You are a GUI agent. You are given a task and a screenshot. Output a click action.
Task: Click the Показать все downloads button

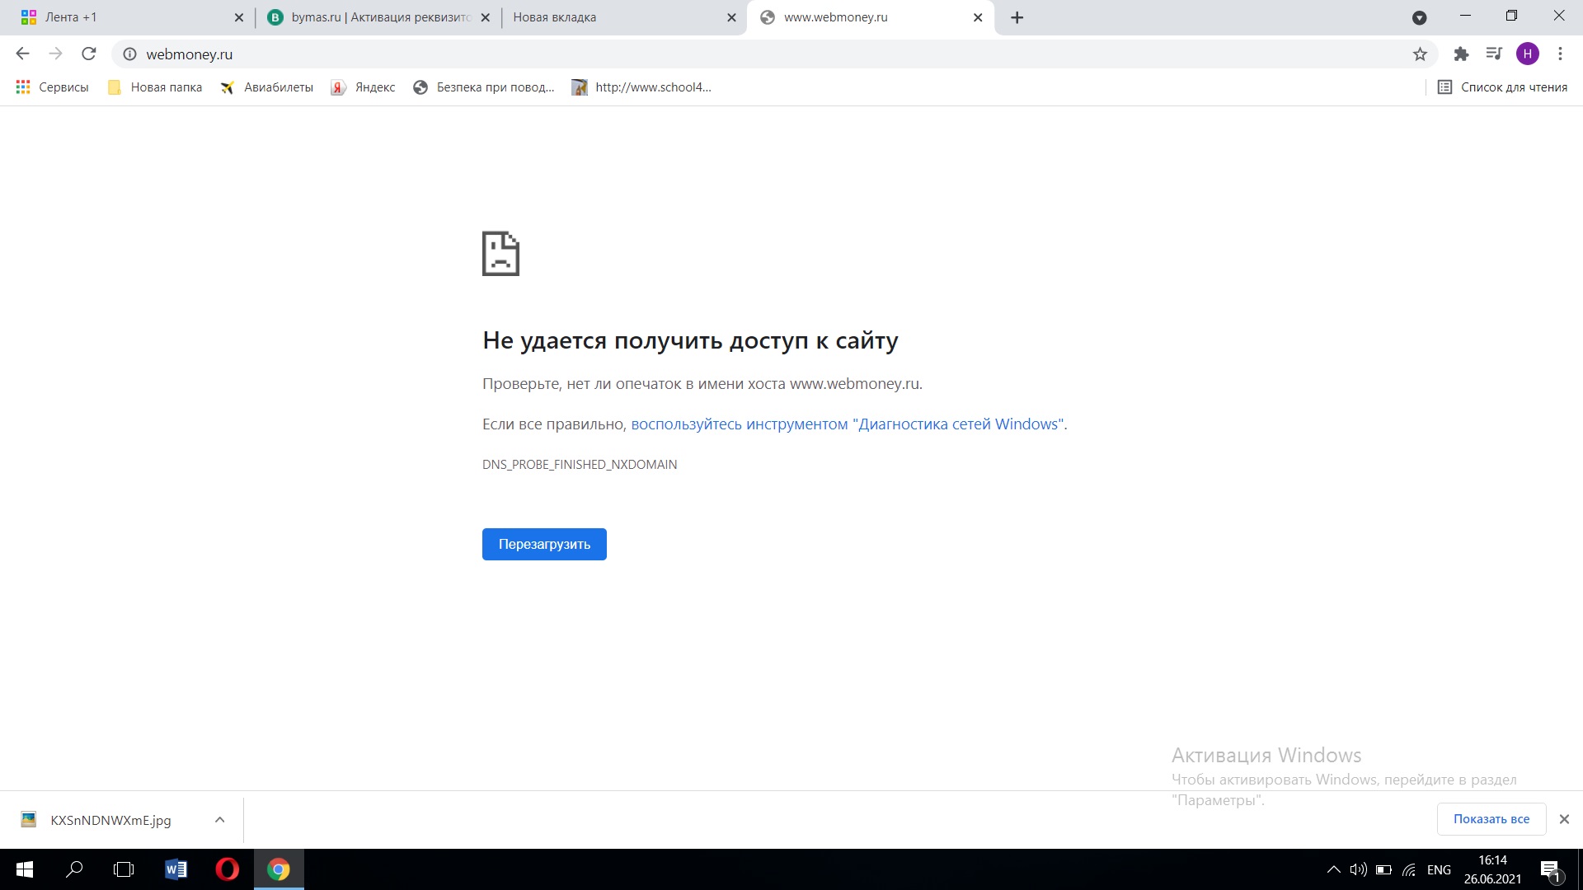coord(1491,819)
